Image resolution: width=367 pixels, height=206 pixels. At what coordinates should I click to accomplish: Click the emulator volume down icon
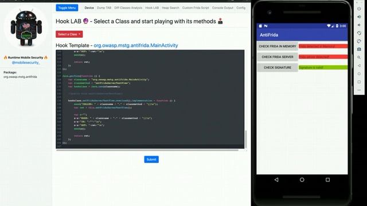(359, 25)
